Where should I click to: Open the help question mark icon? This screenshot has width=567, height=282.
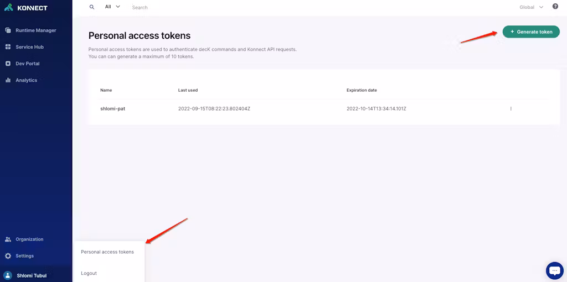coord(555,7)
